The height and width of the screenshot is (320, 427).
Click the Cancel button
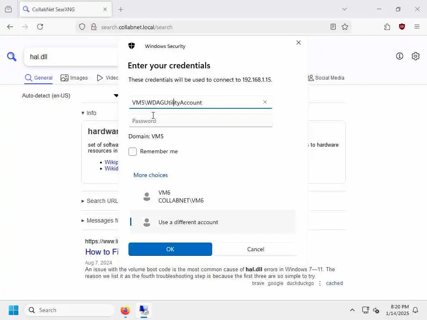[256, 249]
